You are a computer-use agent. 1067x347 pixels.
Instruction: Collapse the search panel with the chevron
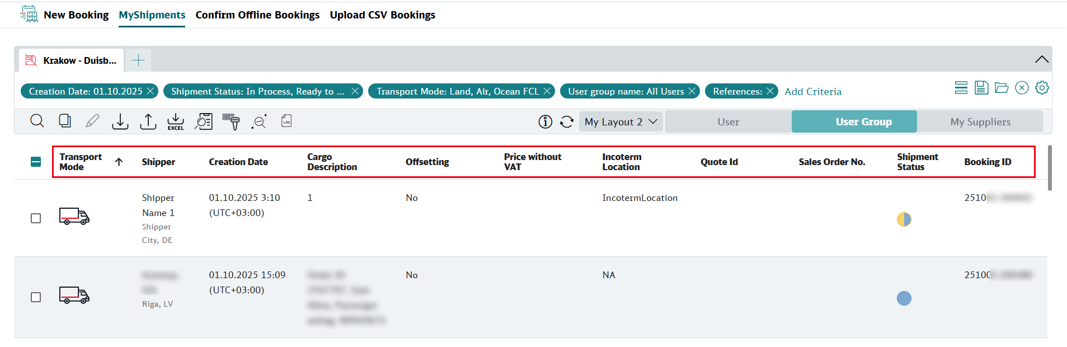click(1041, 59)
